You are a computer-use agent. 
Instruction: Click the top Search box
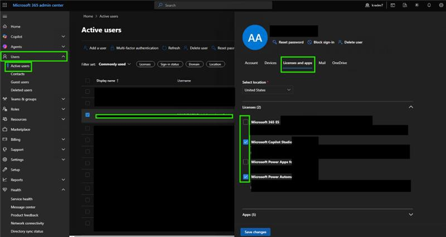coord(213,5)
